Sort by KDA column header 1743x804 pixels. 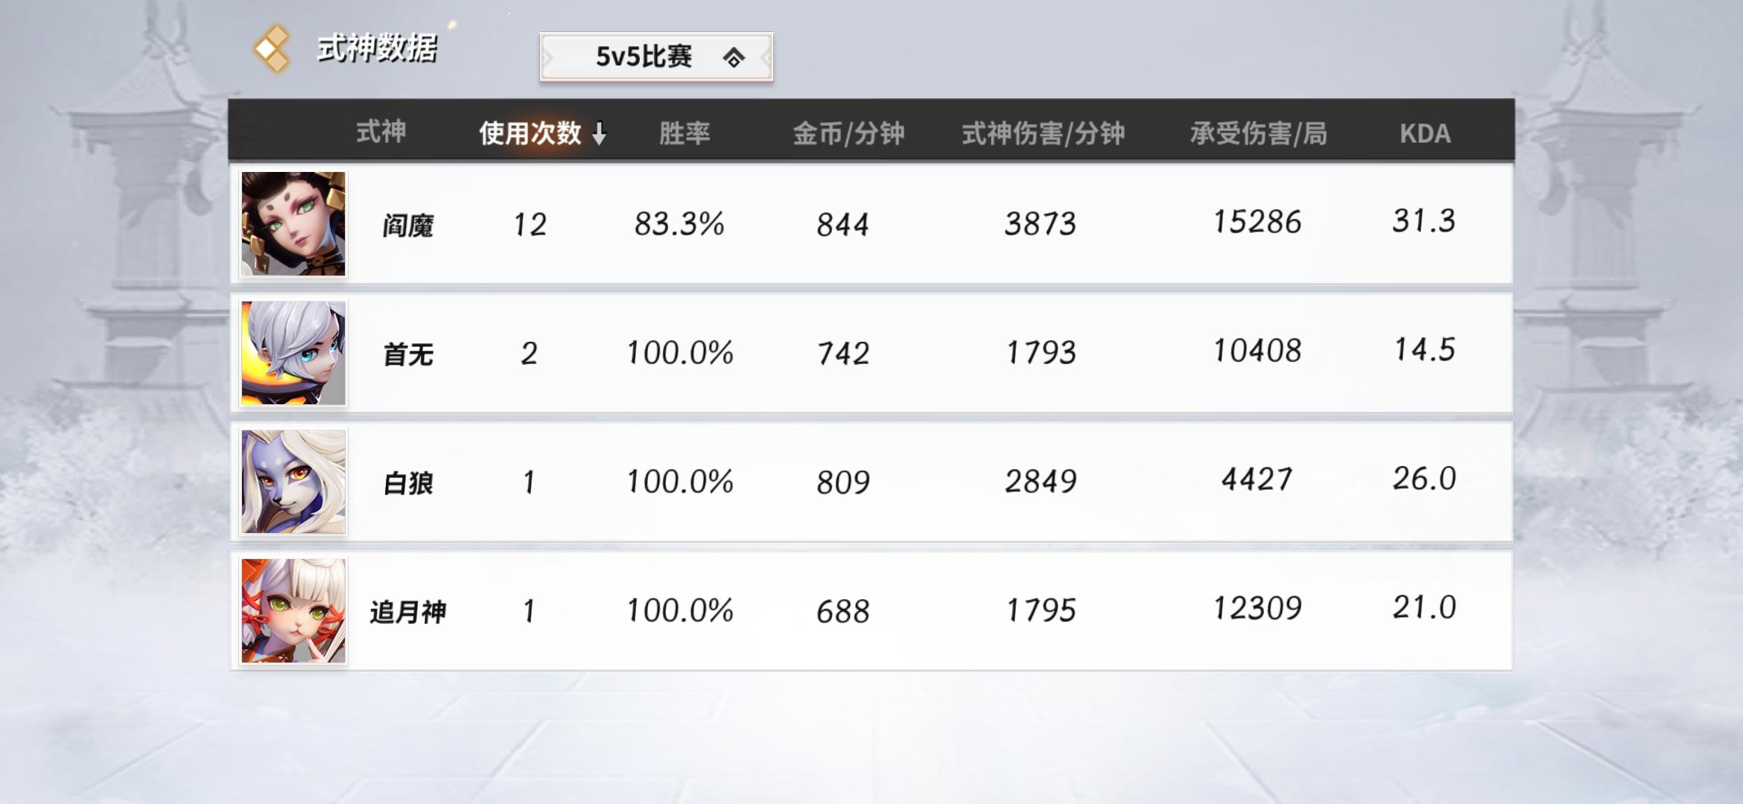(x=1424, y=133)
